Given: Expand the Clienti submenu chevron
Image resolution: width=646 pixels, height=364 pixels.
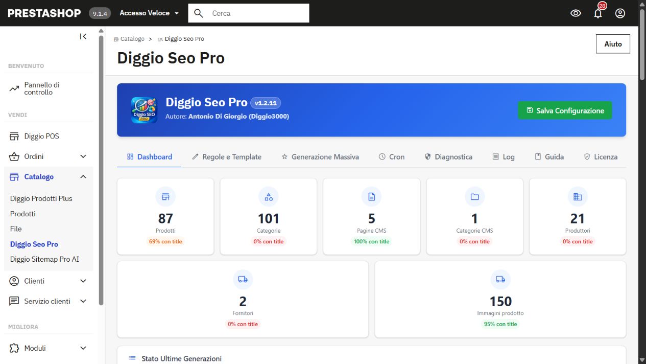Looking at the screenshot, I should (83, 281).
